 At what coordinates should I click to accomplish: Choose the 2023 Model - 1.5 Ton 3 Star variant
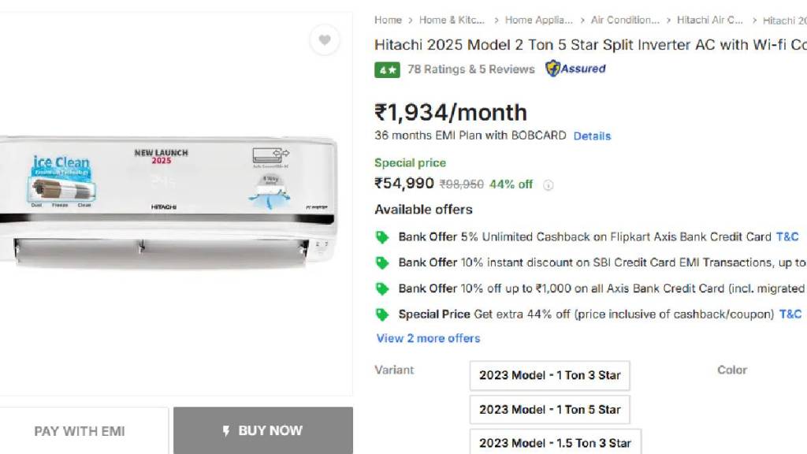pos(555,442)
